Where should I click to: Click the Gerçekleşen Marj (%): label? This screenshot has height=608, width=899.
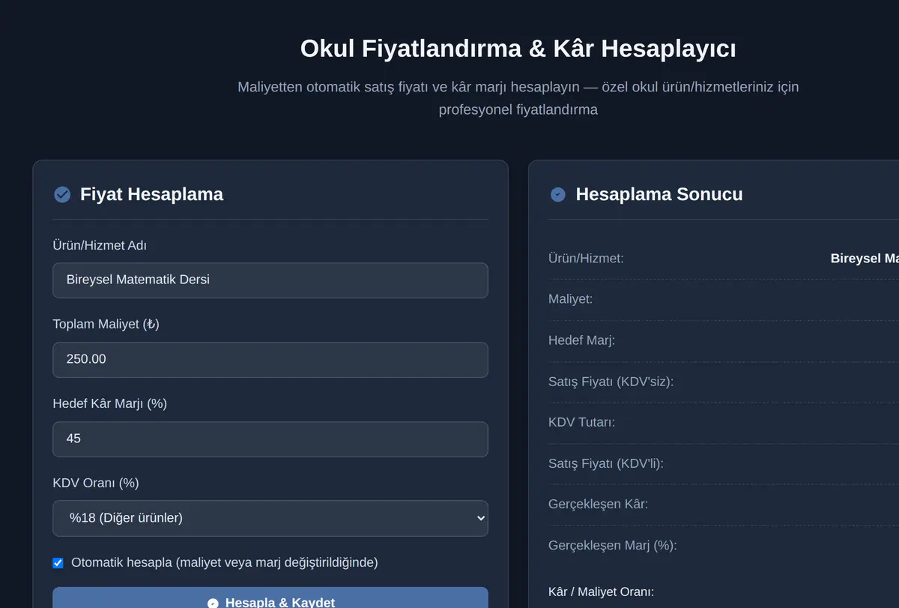click(x=612, y=545)
